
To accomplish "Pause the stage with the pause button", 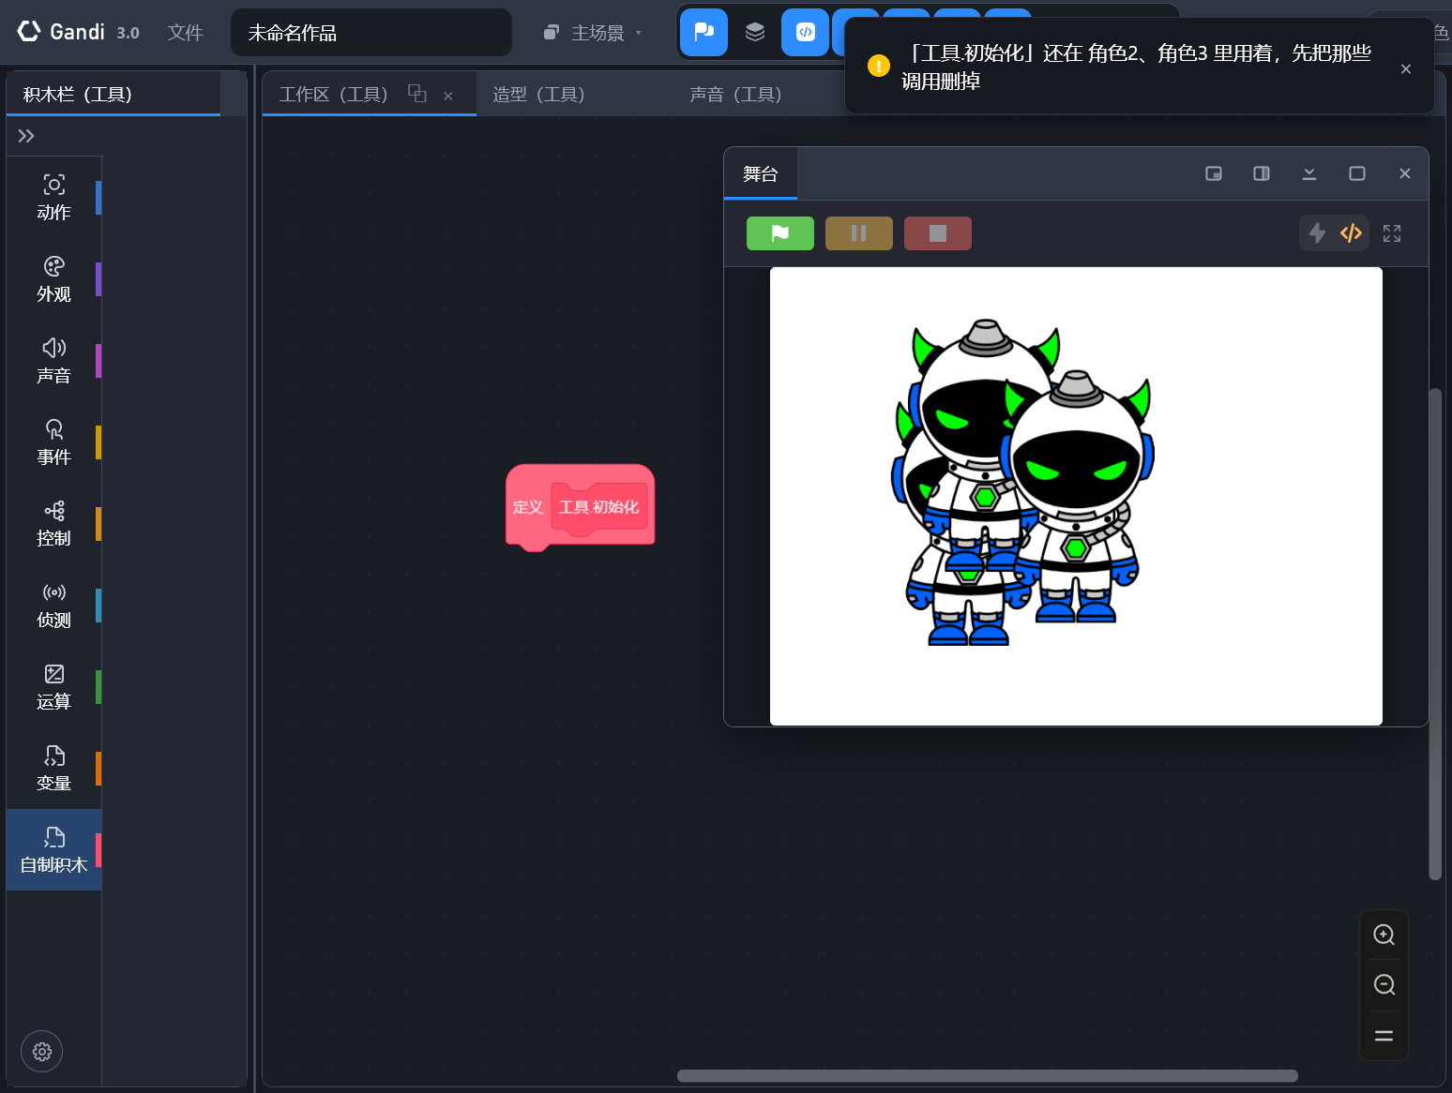I will click(859, 233).
